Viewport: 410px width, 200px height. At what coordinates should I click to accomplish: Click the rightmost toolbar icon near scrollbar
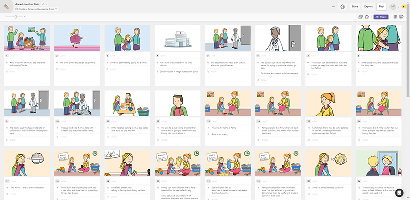coord(401,17)
